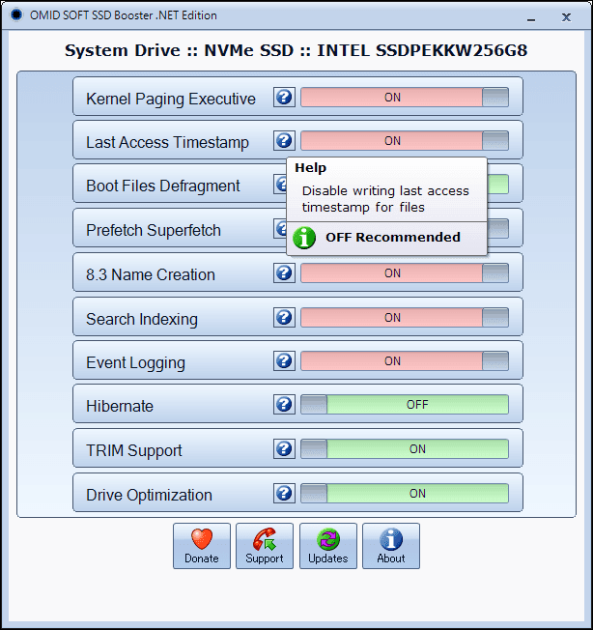Show Hibernate help question mark
Screen dimensions: 593x630
pos(284,404)
